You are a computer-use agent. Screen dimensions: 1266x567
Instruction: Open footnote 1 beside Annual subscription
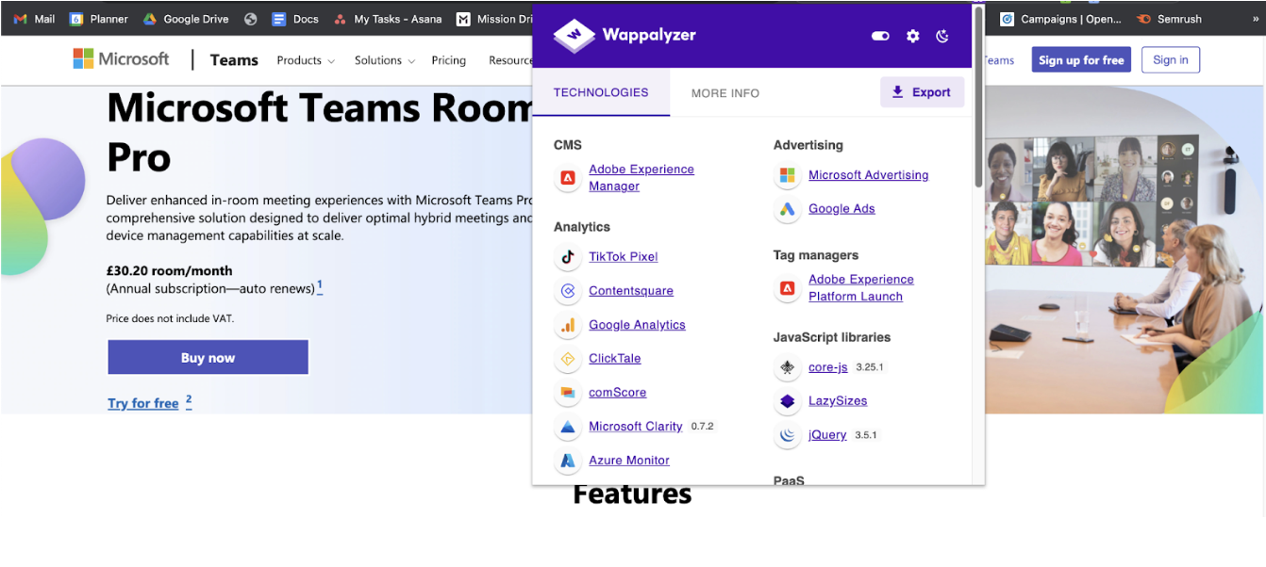(x=320, y=286)
